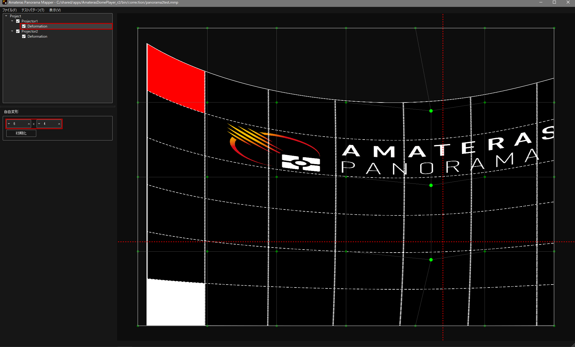Maximize the Amateras Panorama Mapper window
The image size is (575, 347).
(554, 2)
